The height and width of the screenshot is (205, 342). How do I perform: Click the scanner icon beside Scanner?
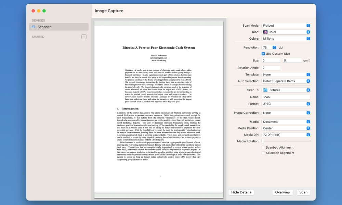(34, 27)
